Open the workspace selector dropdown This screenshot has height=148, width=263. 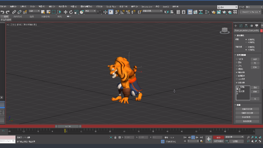pos(254,7)
